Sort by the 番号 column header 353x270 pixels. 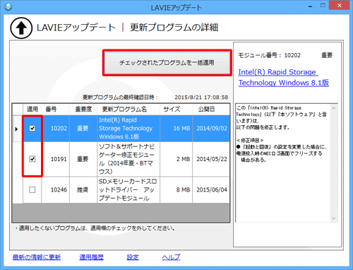tap(56, 109)
